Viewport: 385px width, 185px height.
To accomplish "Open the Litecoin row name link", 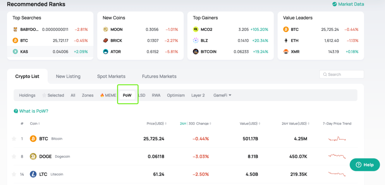I will [57, 174].
